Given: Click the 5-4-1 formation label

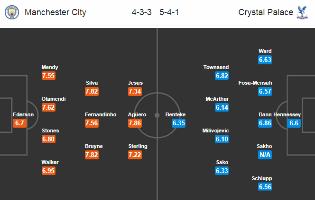Looking at the screenshot, I should point(169,12).
